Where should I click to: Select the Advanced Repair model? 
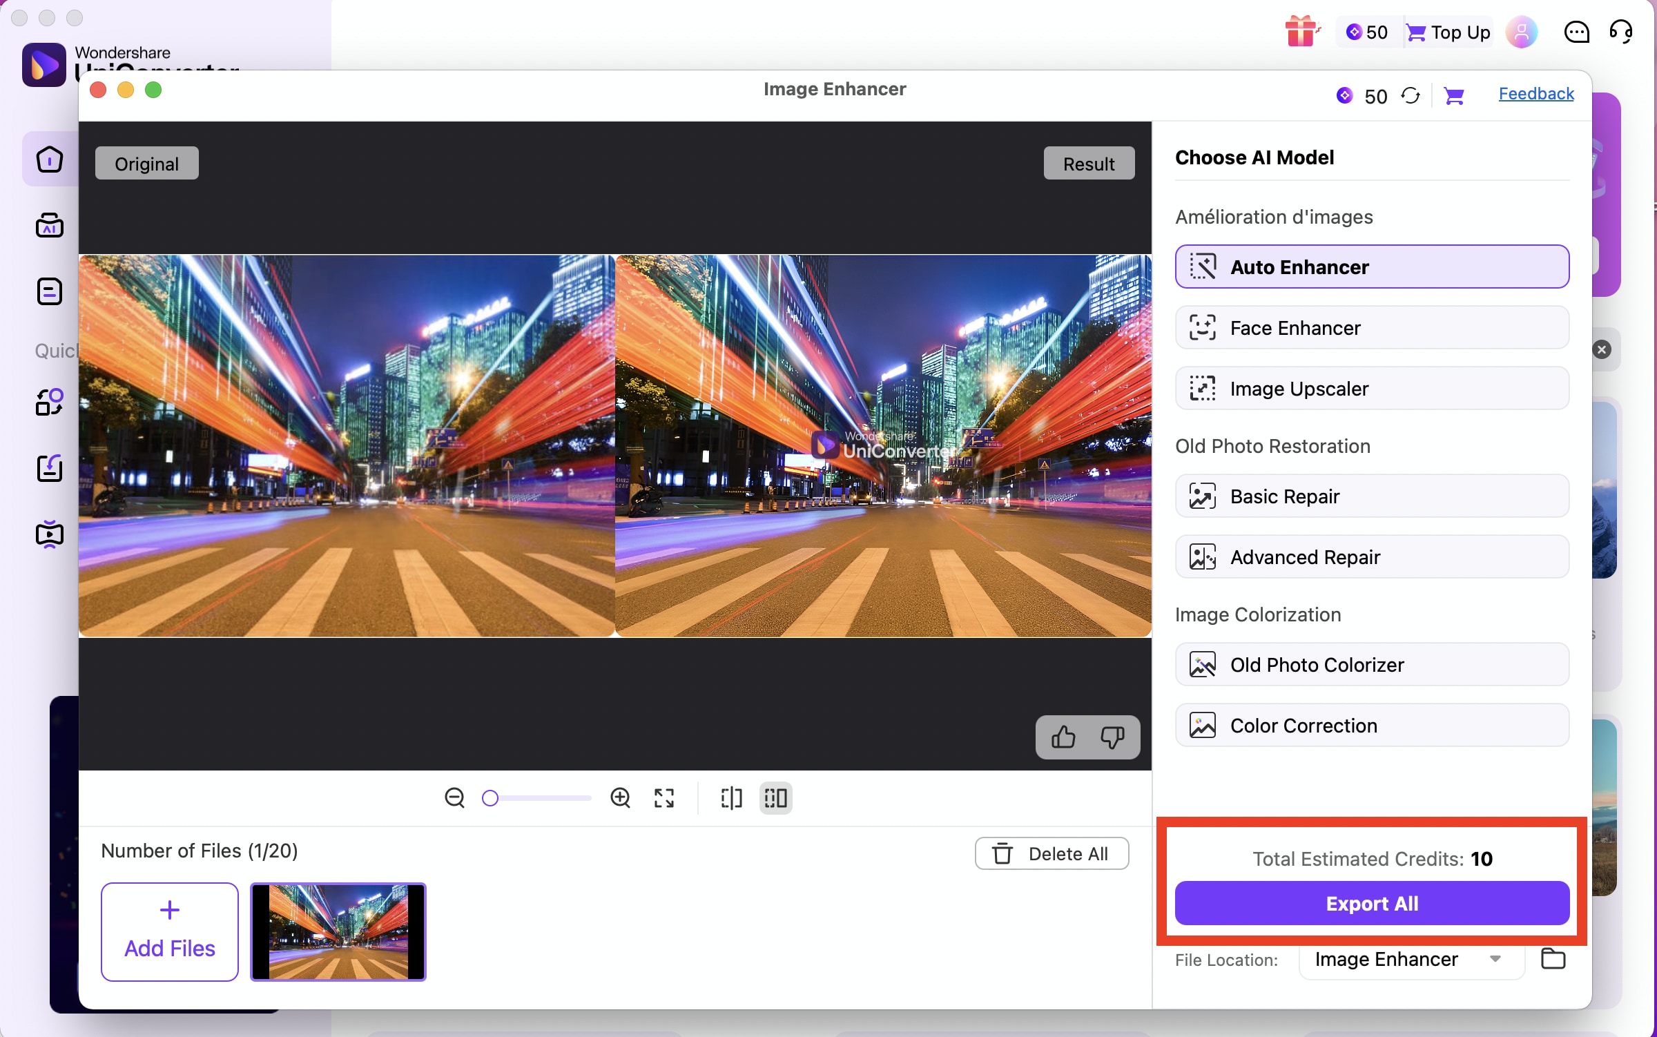tap(1371, 556)
